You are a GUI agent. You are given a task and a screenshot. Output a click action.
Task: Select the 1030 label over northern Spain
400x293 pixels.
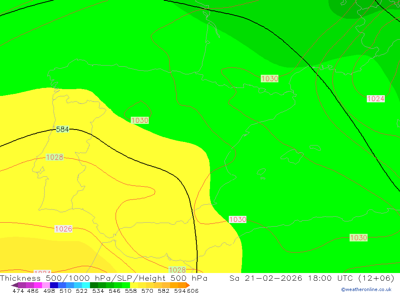click(140, 120)
